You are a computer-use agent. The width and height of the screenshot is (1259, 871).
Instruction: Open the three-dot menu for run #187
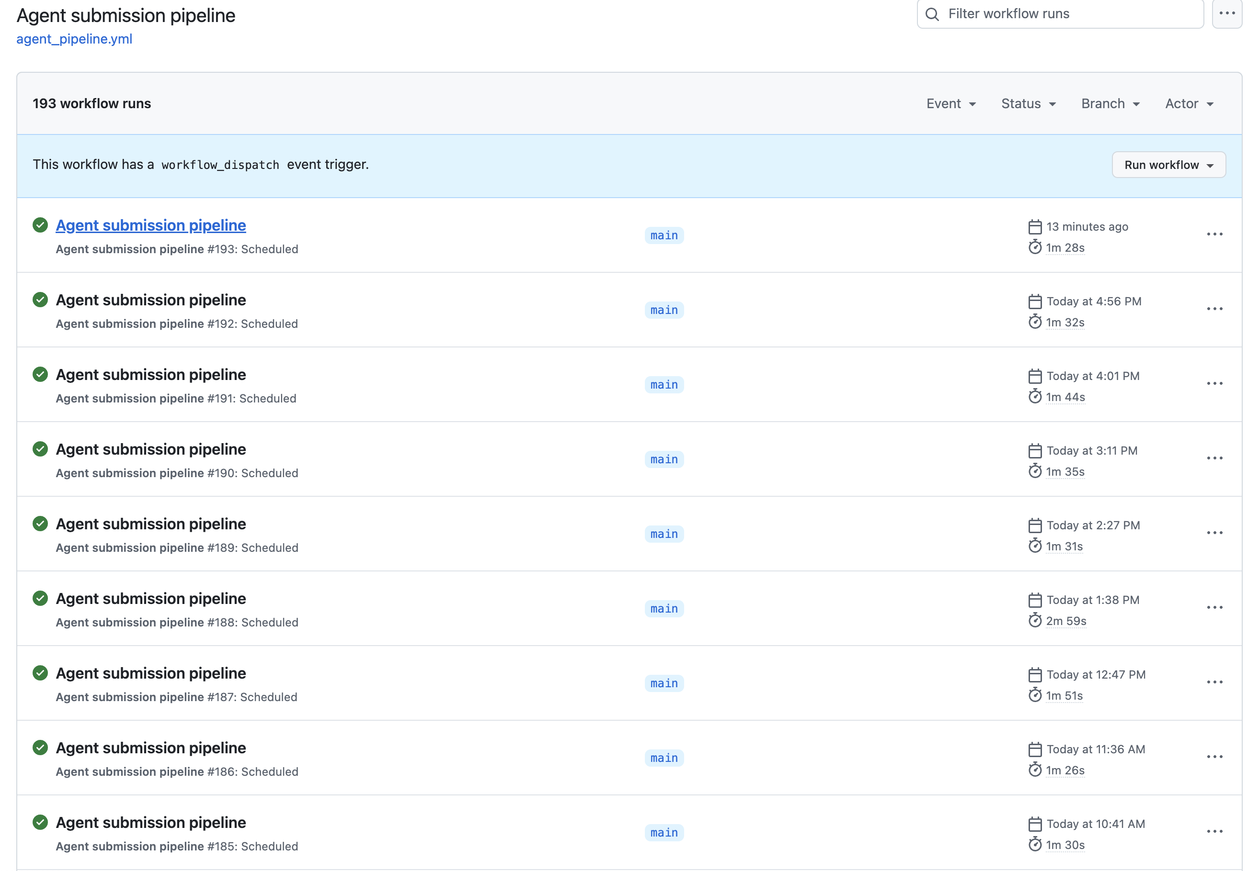[1214, 682]
